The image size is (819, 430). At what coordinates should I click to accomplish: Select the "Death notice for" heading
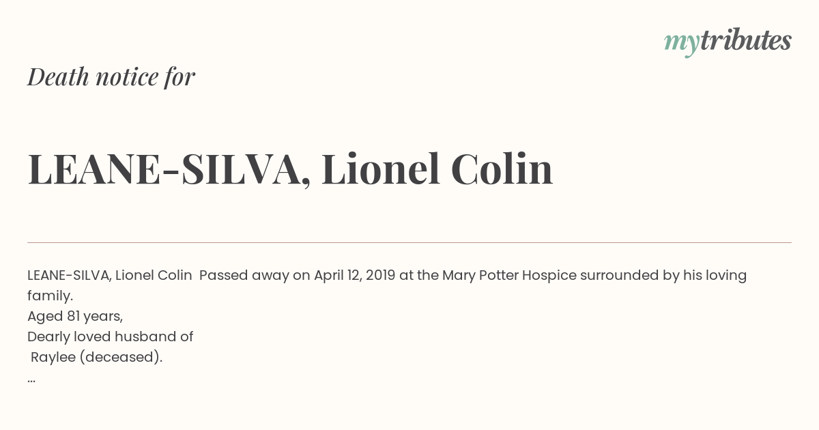[111, 77]
